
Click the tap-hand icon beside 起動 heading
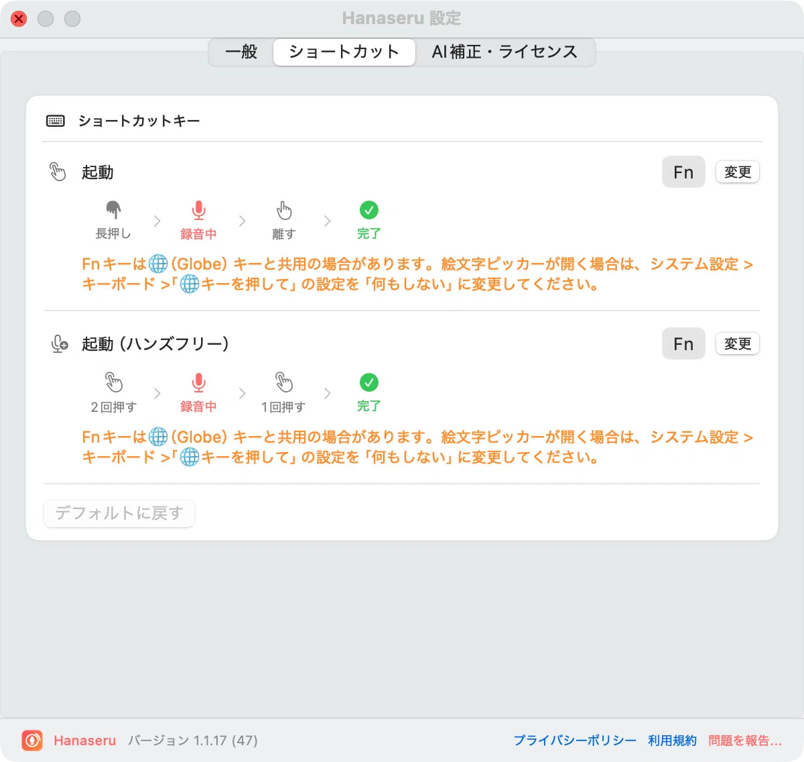click(58, 172)
